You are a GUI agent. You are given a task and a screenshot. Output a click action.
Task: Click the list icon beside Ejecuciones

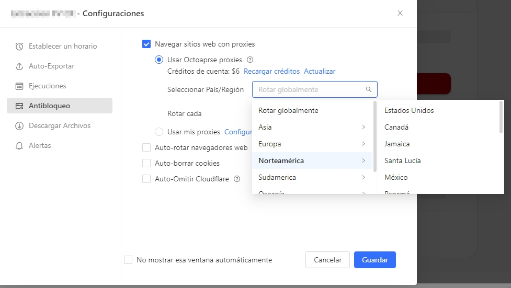pos(19,86)
